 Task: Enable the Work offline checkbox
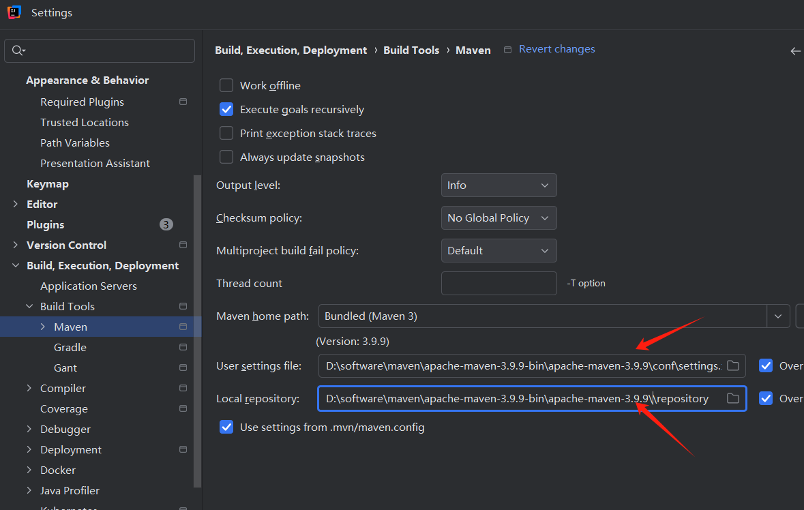click(226, 85)
